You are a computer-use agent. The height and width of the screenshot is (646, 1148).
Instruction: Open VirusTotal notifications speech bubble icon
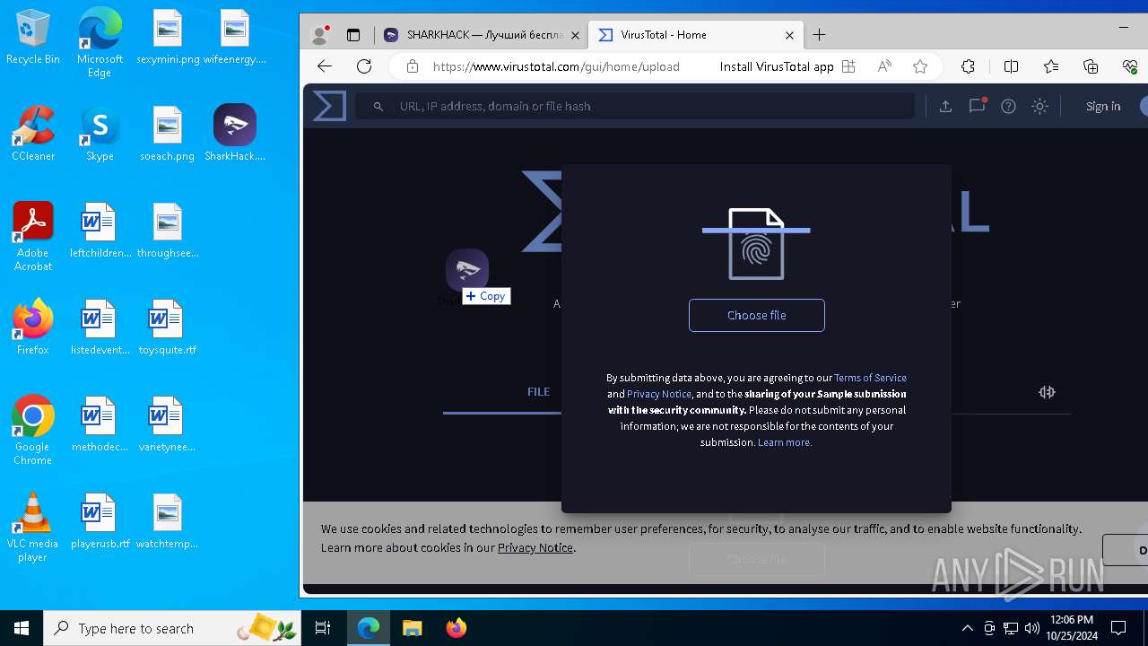click(977, 106)
